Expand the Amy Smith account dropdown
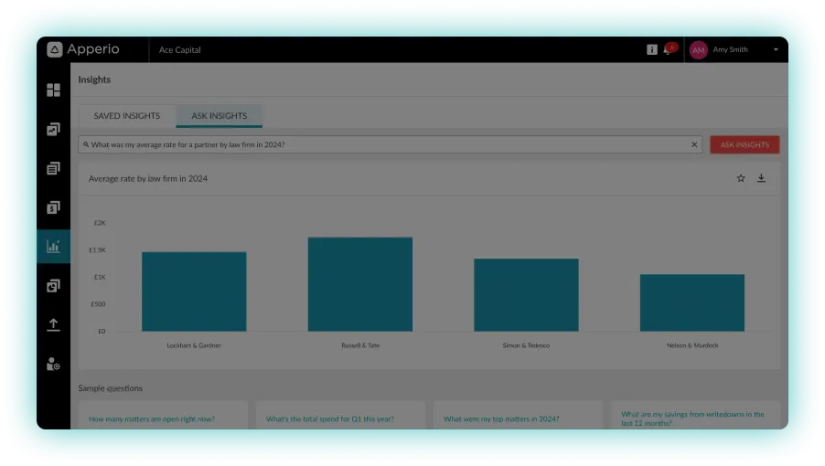Screen dimensions: 825x466 point(776,50)
